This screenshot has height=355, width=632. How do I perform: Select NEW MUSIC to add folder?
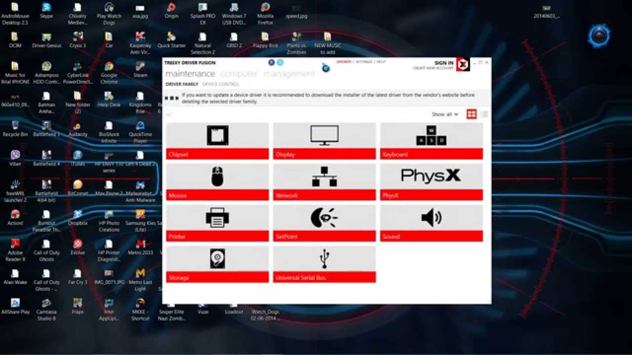coord(327,43)
